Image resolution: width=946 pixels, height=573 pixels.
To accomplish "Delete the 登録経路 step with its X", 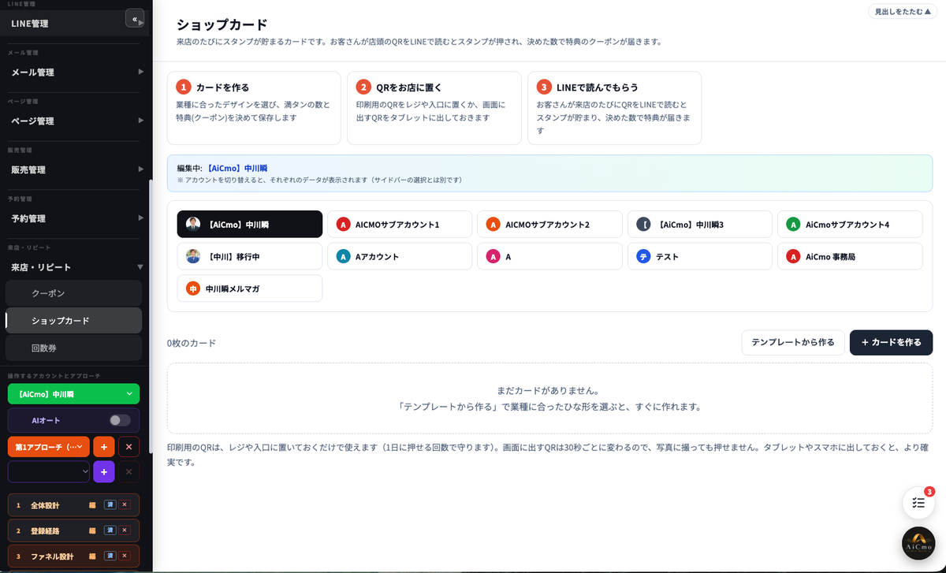I will click(x=125, y=530).
